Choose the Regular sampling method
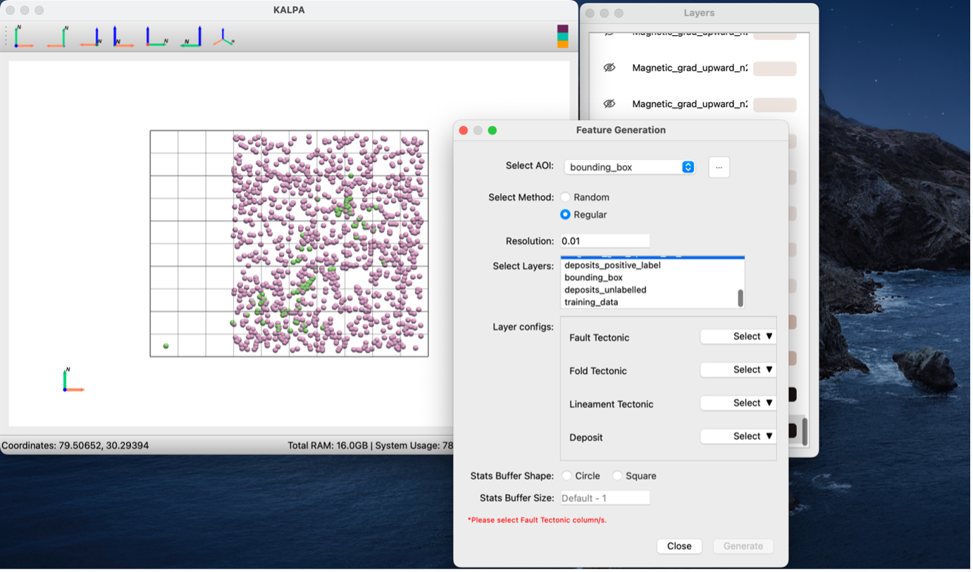The width and height of the screenshot is (973, 572). pos(565,214)
